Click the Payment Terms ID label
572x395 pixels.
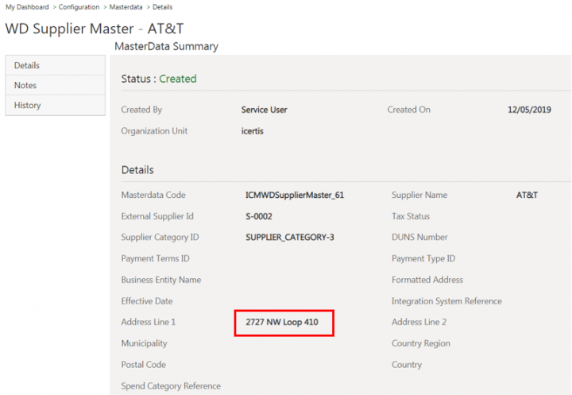coord(155,258)
